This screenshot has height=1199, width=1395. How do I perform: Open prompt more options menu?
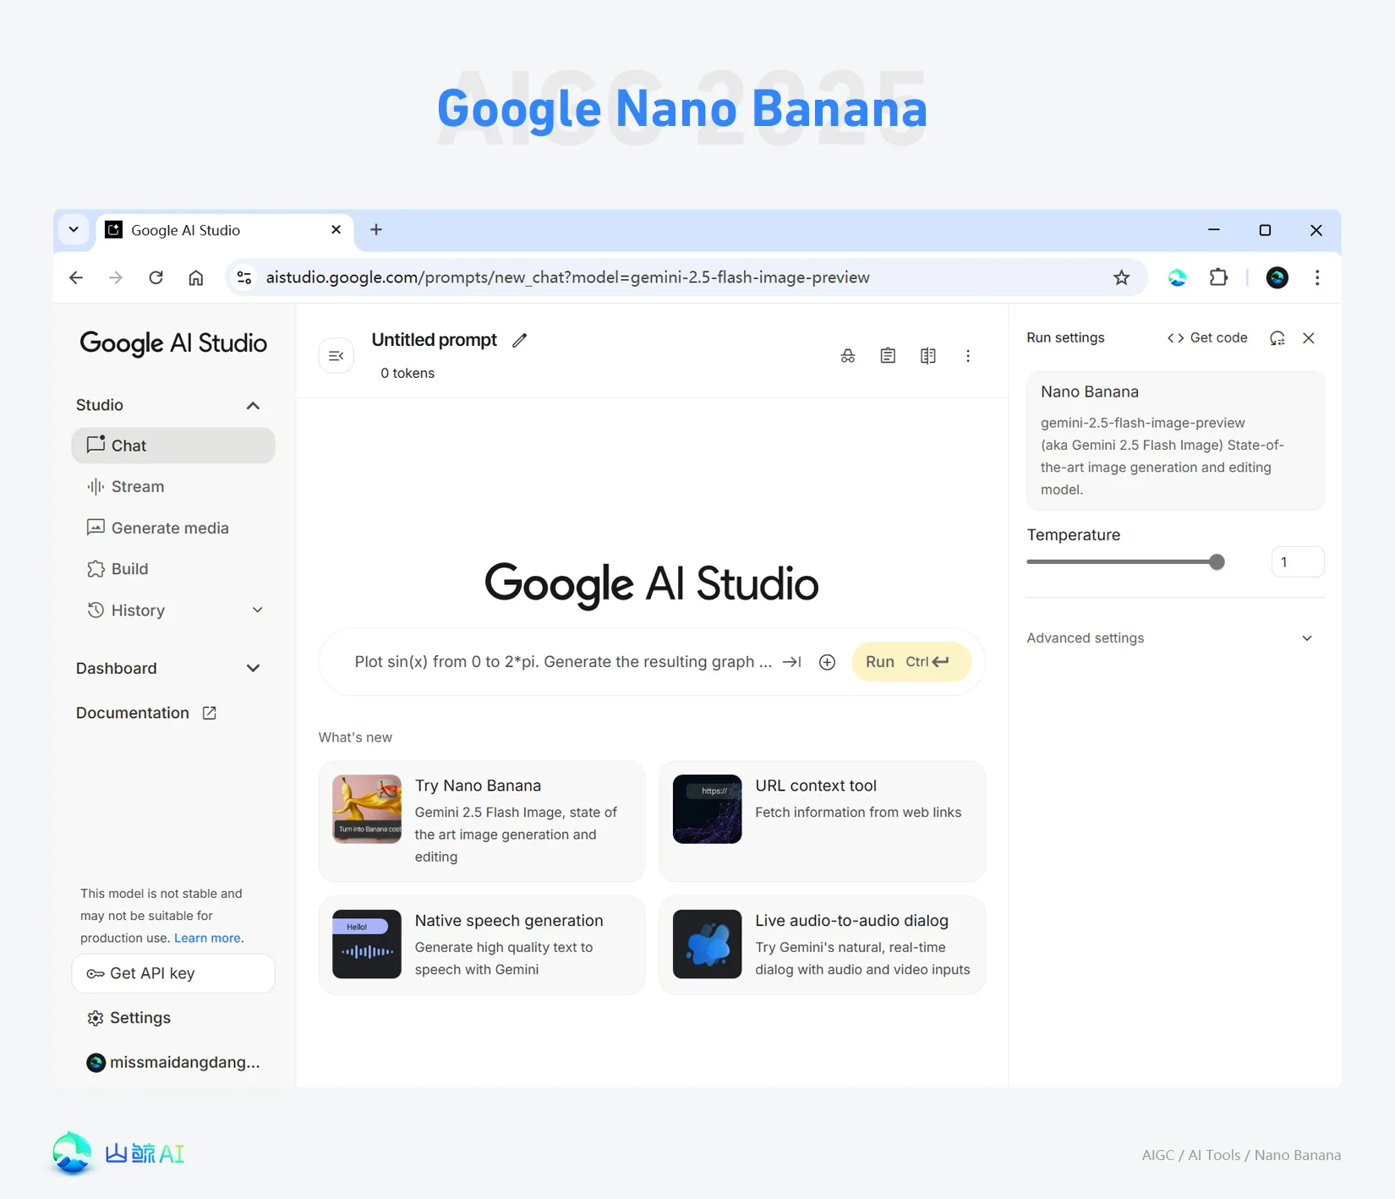tap(967, 356)
